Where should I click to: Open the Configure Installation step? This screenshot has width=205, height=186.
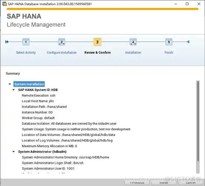point(61,53)
